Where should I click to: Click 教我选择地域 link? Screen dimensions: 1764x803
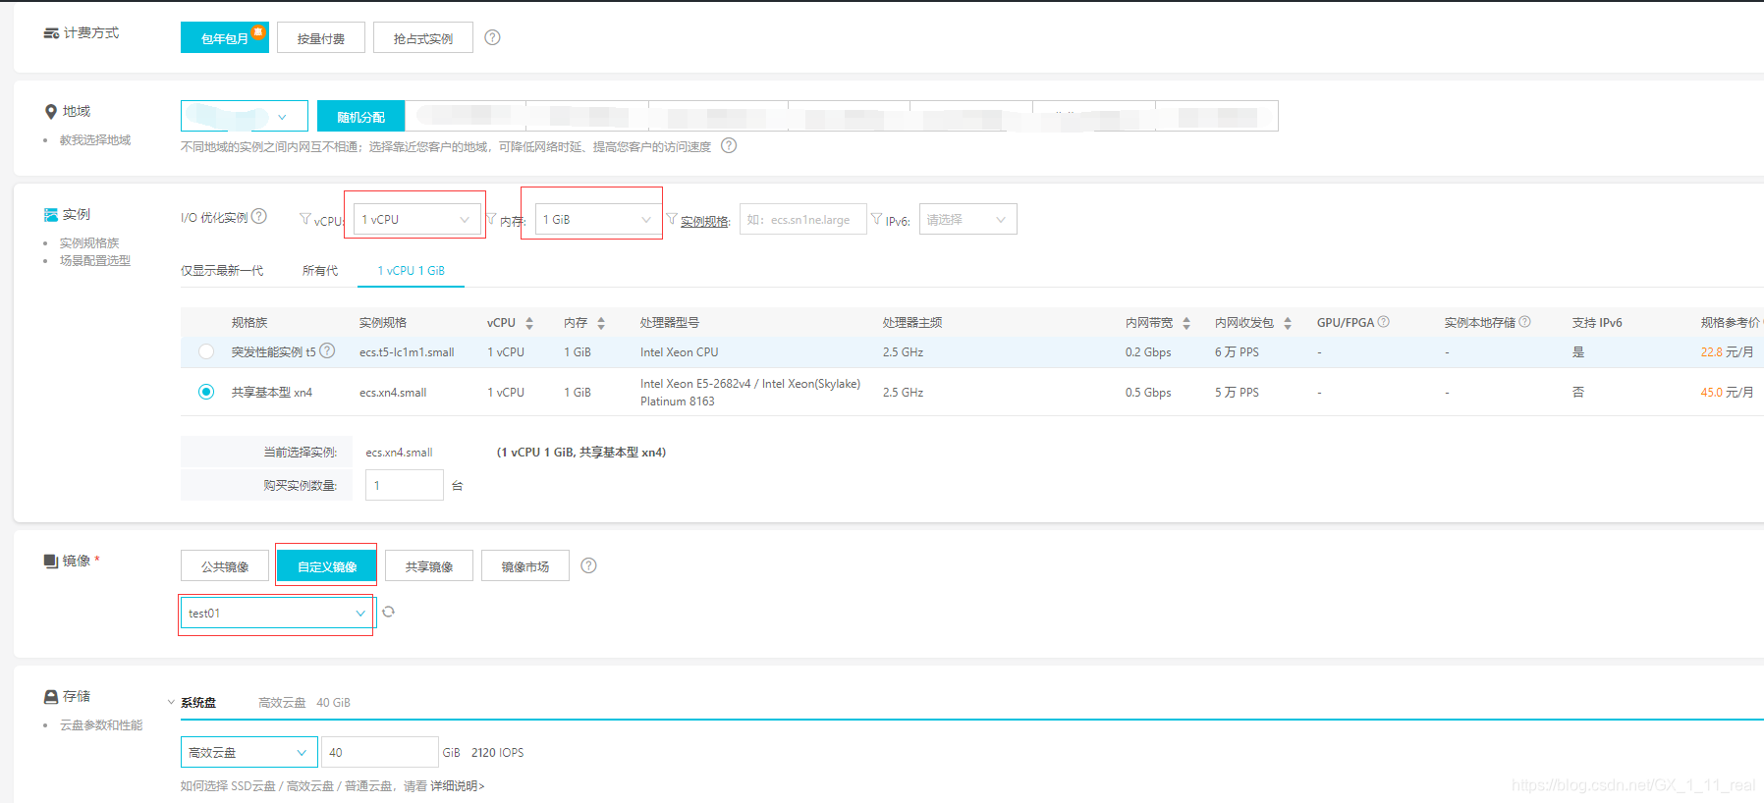click(x=95, y=140)
